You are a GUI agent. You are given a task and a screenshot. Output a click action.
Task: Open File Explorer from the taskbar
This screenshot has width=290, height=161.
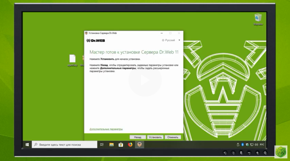click(111, 144)
